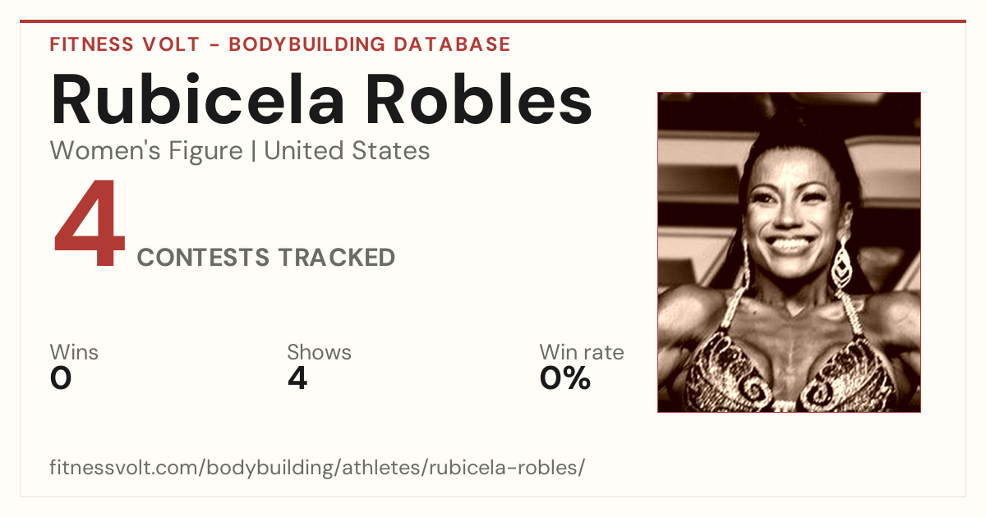Click the Wins stat label
Image resolution: width=986 pixels, height=517 pixels.
coord(74,353)
